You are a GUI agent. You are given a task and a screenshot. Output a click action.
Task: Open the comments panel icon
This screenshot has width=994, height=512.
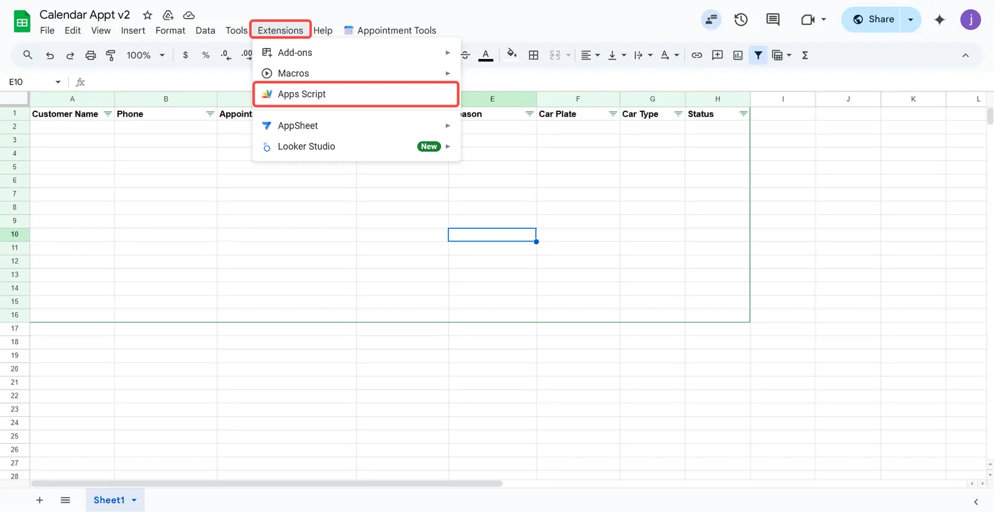coord(773,19)
